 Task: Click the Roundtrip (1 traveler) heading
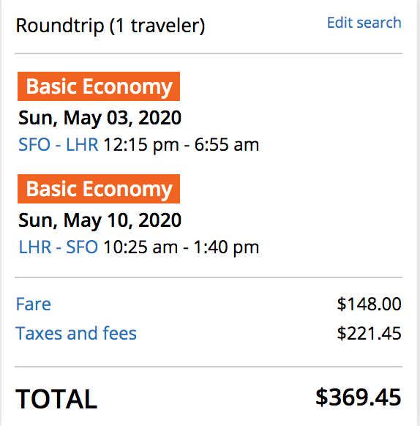[x=110, y=26]
